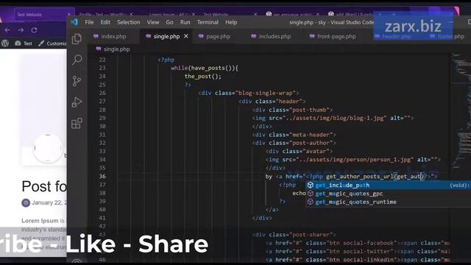Open the Extensions view
The height and width of the screenshot is (265, 471).
pyautogui.click(x=77, y=123)
